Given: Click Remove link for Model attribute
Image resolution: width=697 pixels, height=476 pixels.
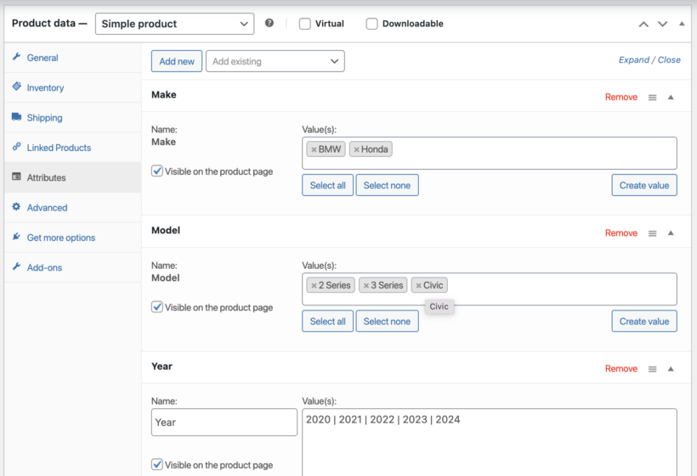Looking at the screenshot, I should click(621, 232).
